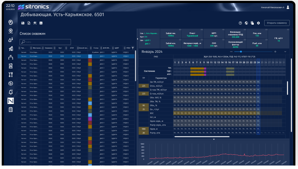Image resolution: width=298 pixels, height=169 pixels.
Task: Click the Забой тек. info card
Action: [170, 34]
